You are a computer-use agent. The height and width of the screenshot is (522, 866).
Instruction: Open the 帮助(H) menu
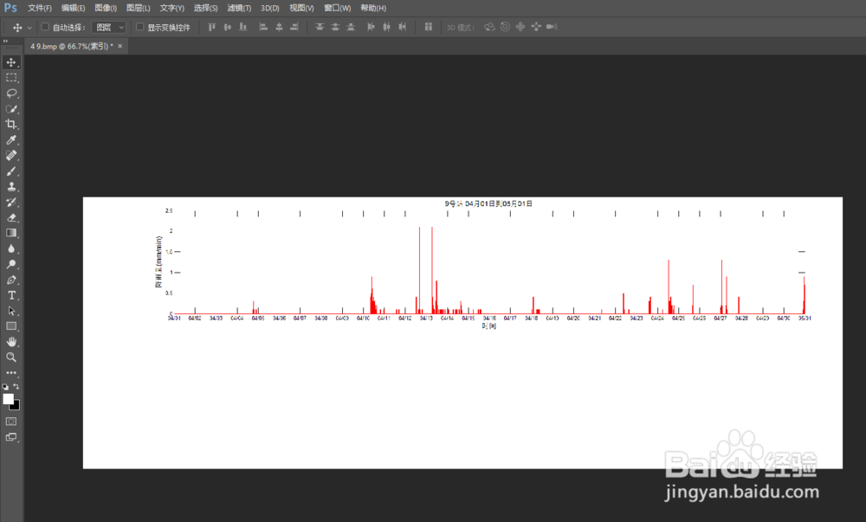click(x=373, y=9)
